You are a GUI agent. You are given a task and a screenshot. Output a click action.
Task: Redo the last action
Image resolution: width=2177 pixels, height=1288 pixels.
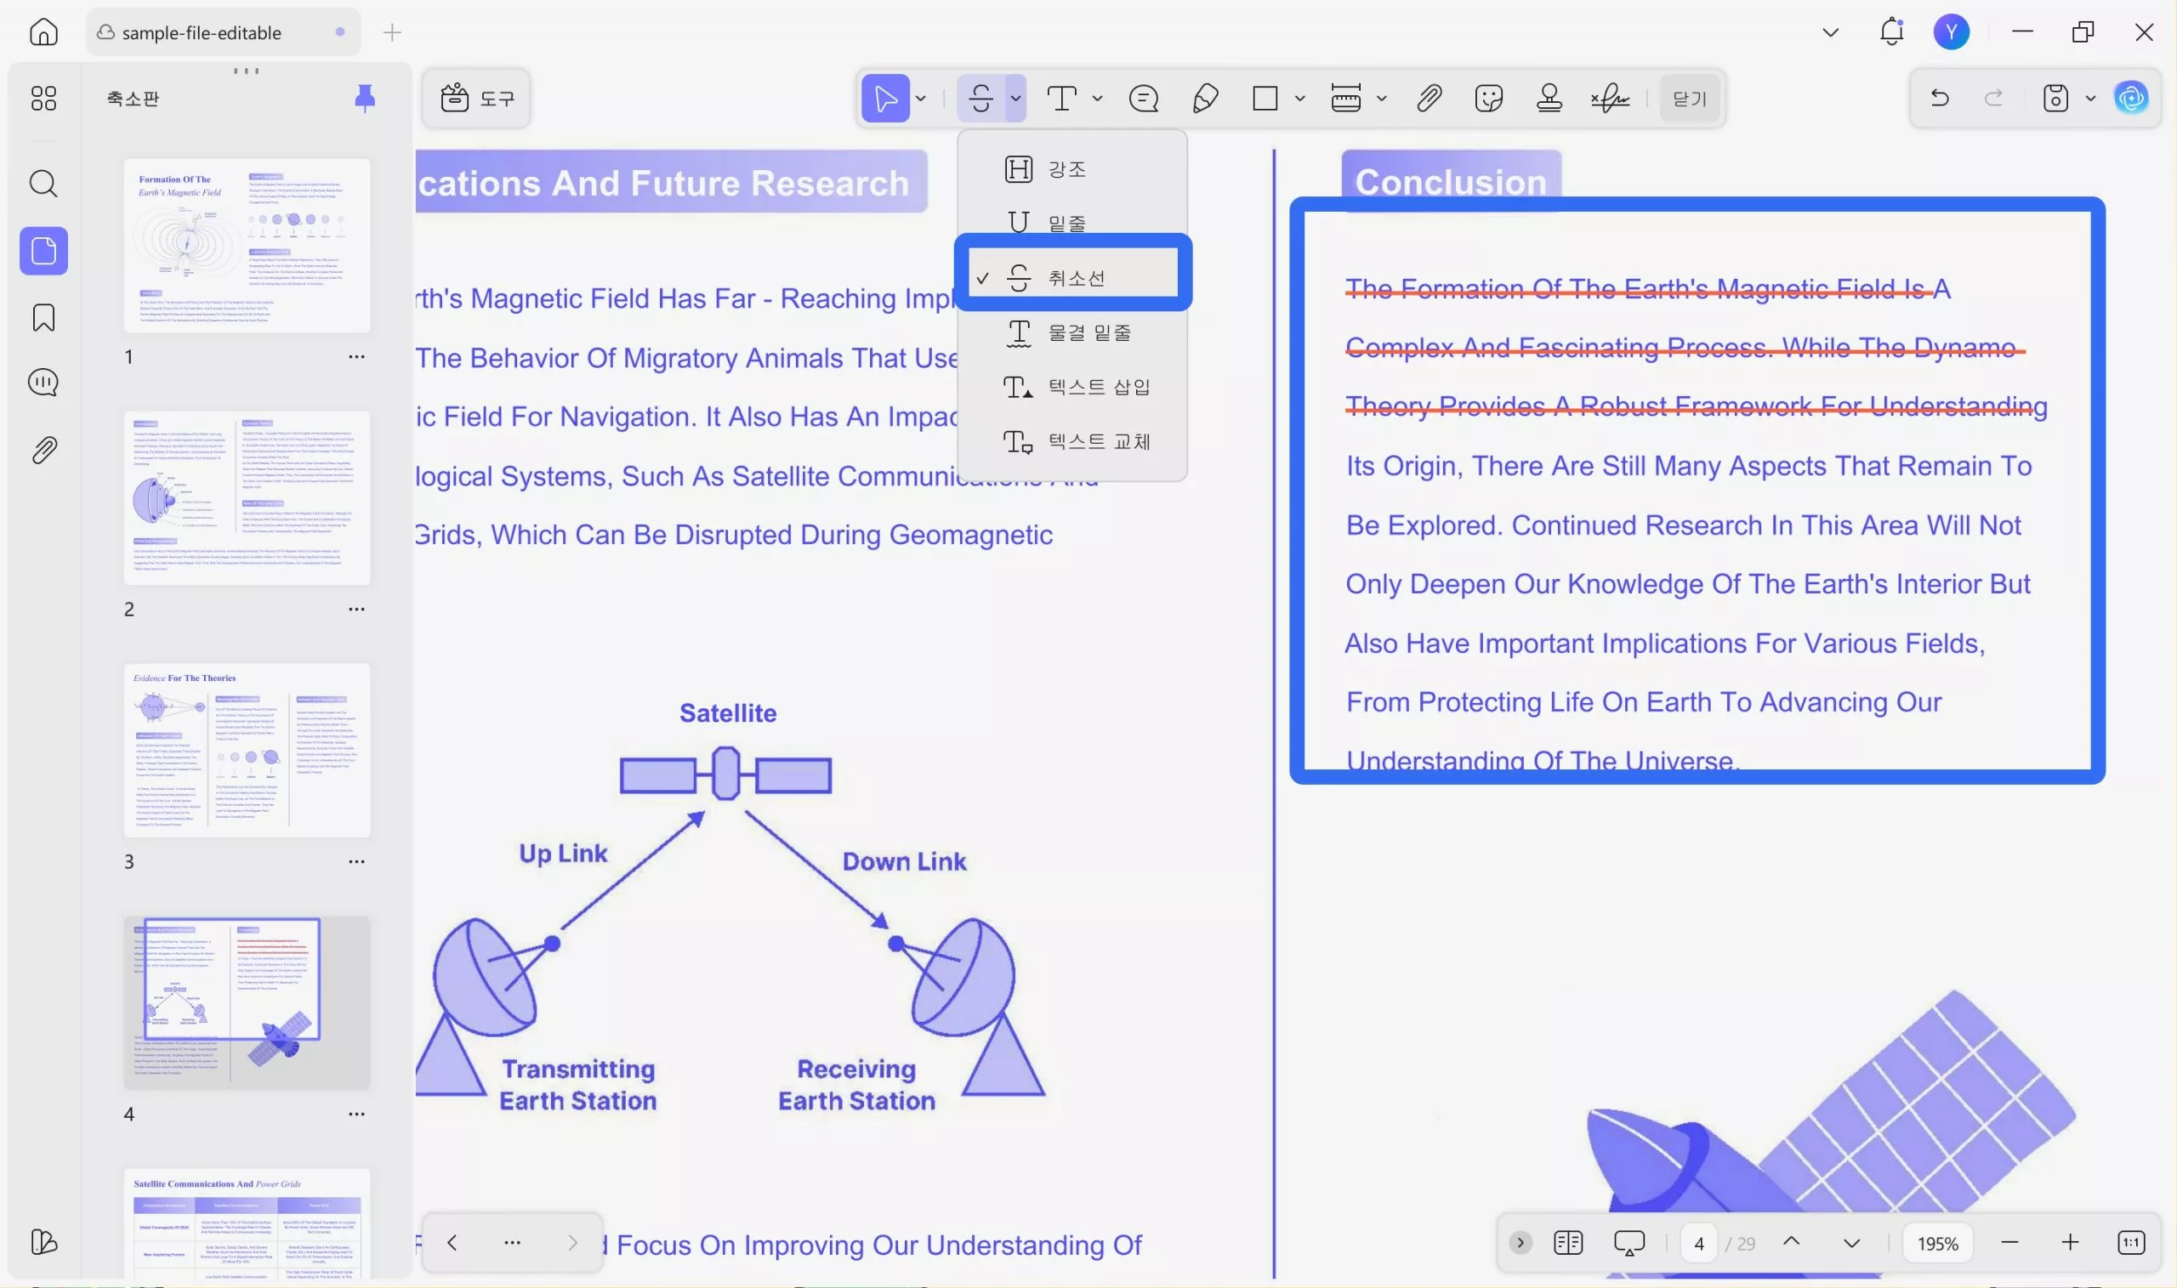(1994, 98)
